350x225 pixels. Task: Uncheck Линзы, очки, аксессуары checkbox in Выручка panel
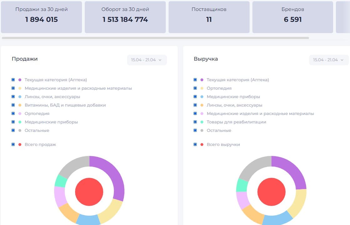click(x=195, y=105)
